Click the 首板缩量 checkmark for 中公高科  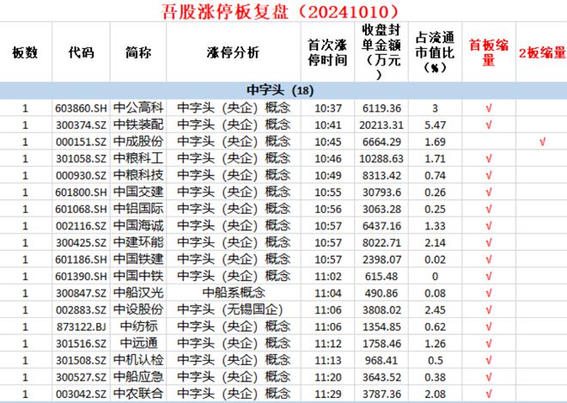489,108
